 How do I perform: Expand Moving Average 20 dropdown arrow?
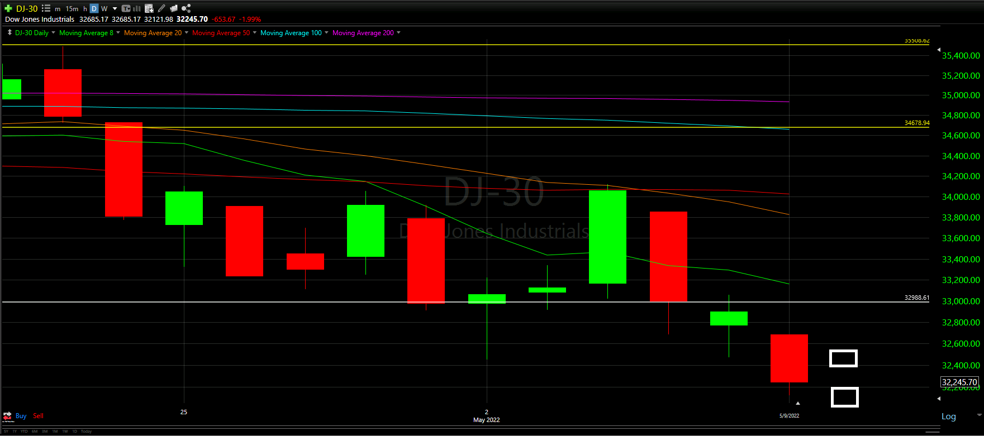tap(186, 33)
